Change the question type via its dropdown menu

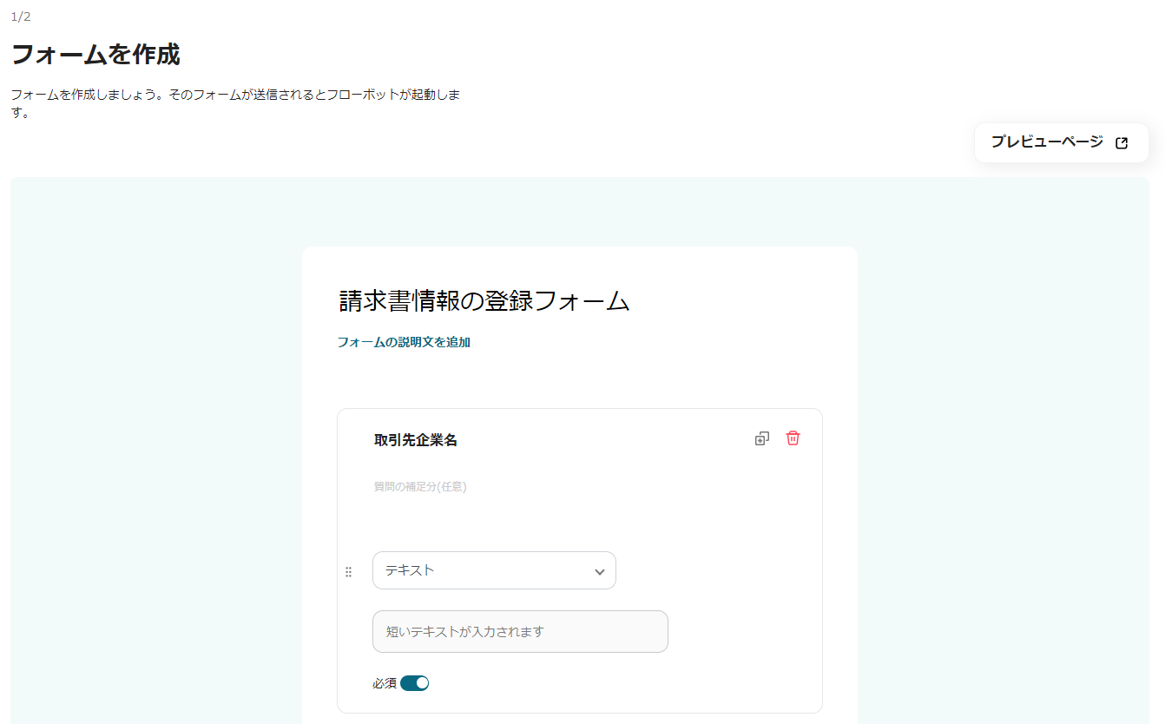(494, 570)
